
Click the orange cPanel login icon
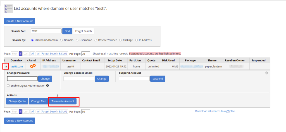(x=33, y=66)
